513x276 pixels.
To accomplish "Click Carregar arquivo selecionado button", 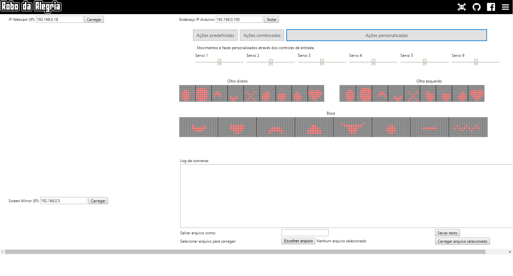I will [x=462, y=241].
